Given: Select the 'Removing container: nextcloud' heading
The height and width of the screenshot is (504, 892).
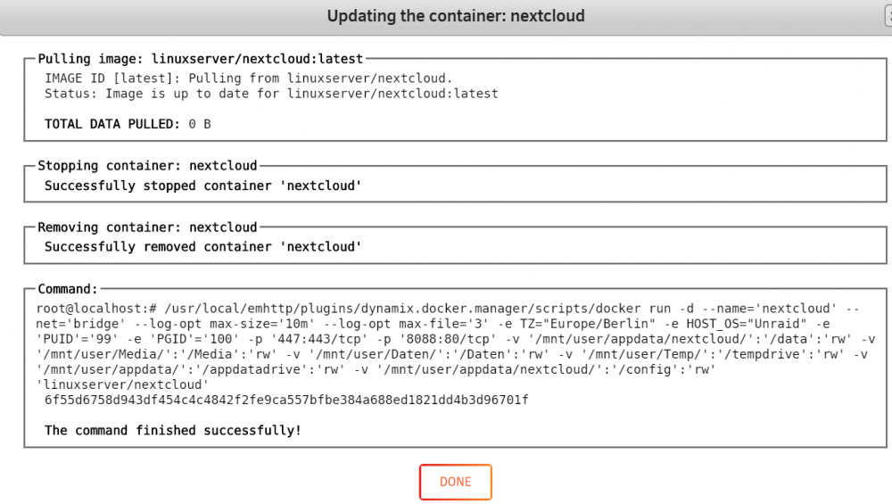Looking at the screenshot, I should (x=147, y=227).
